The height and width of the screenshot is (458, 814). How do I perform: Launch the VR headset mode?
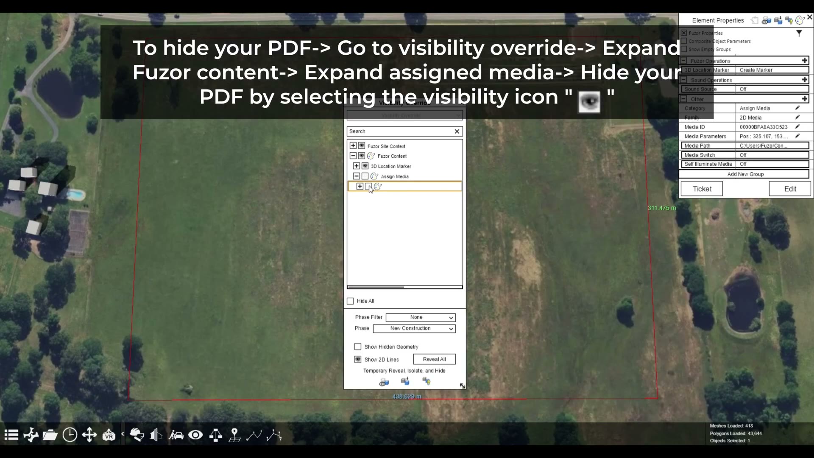pos(109,435)
